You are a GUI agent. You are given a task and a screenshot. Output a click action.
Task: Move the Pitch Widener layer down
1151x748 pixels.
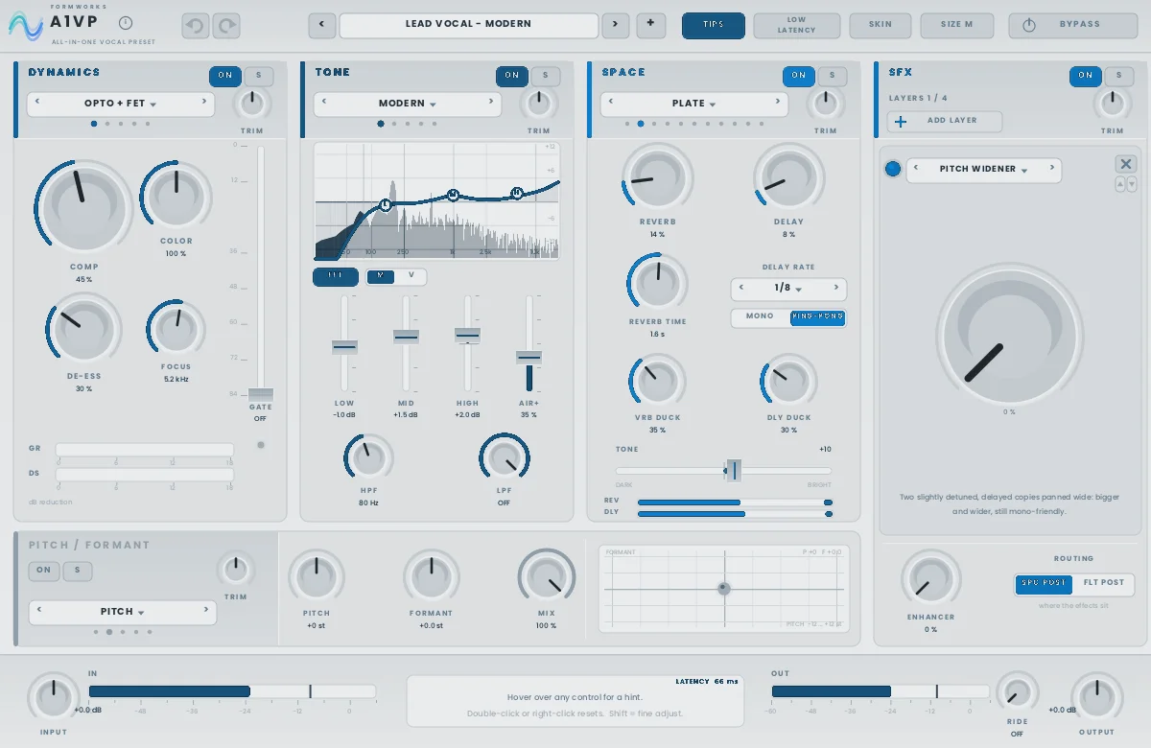tap(1132, 184)
